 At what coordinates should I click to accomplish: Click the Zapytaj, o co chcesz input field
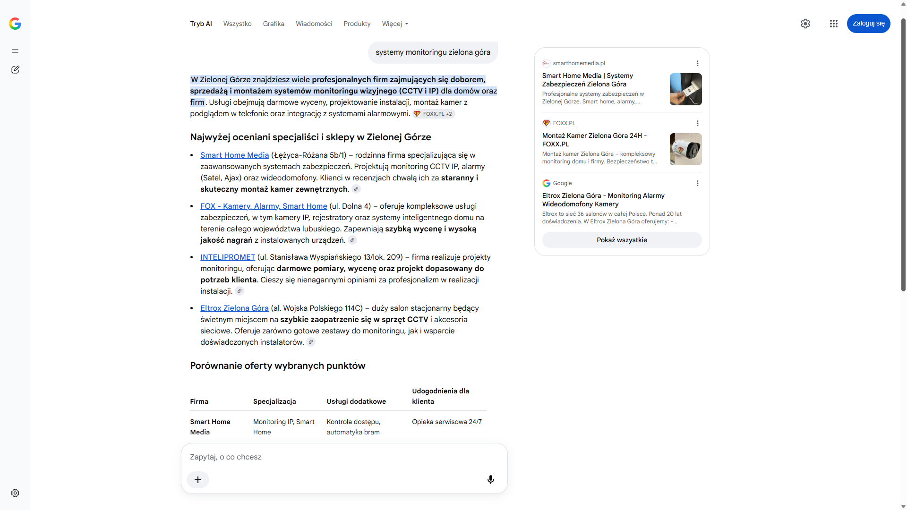pyautogui.click(x=344, y=457)
